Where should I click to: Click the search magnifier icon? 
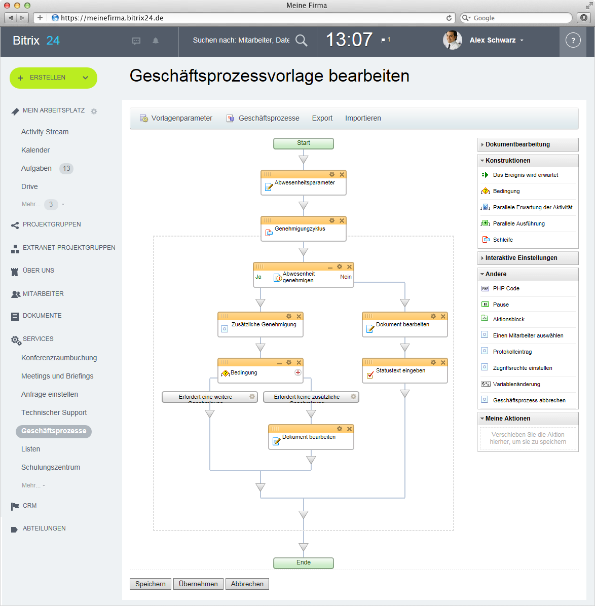pyautogui.click(x=302, y=40)
